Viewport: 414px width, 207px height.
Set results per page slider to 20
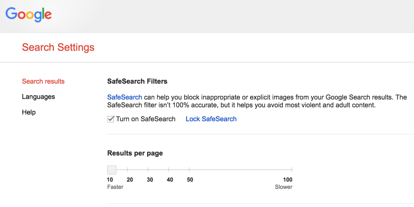pyautogui.click(x=128, y=170)
